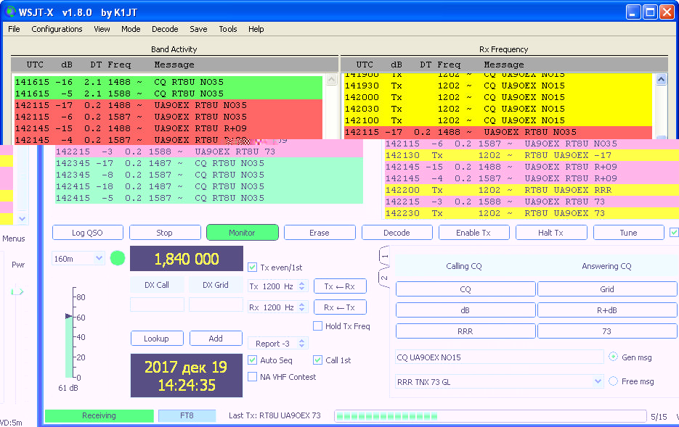Switch to message tab 2

[385, 277]
